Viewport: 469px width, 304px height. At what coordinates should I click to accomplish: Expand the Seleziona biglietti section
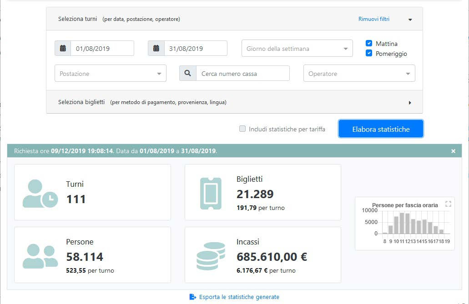(x=409, y=103)
